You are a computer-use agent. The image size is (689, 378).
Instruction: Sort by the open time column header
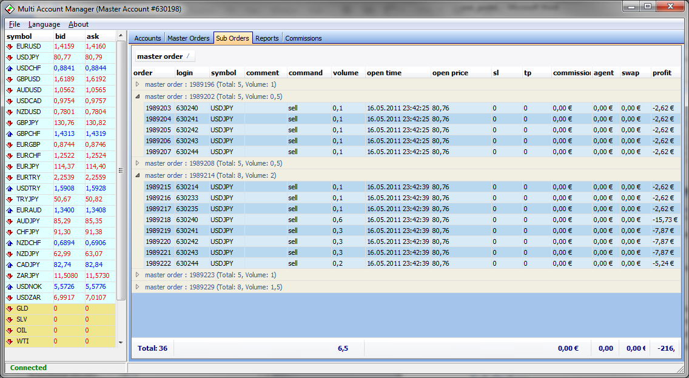click(x=398, y=73)
